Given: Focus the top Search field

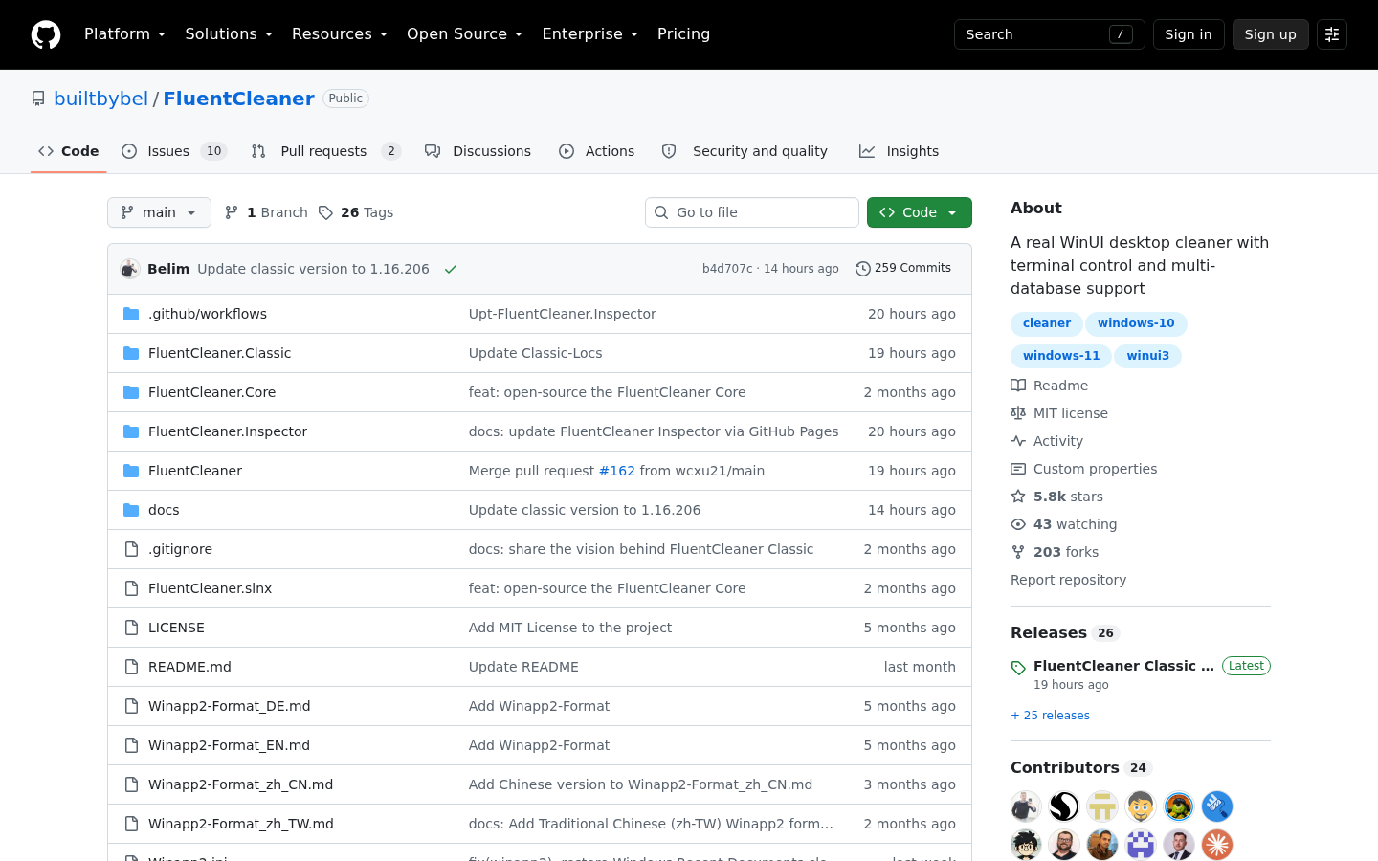Looking at the screenshot, I should click(1049, 34).
